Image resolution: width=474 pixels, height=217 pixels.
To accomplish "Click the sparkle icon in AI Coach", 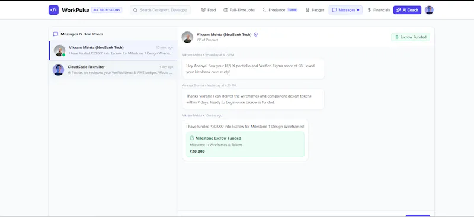I will (399, 10).
